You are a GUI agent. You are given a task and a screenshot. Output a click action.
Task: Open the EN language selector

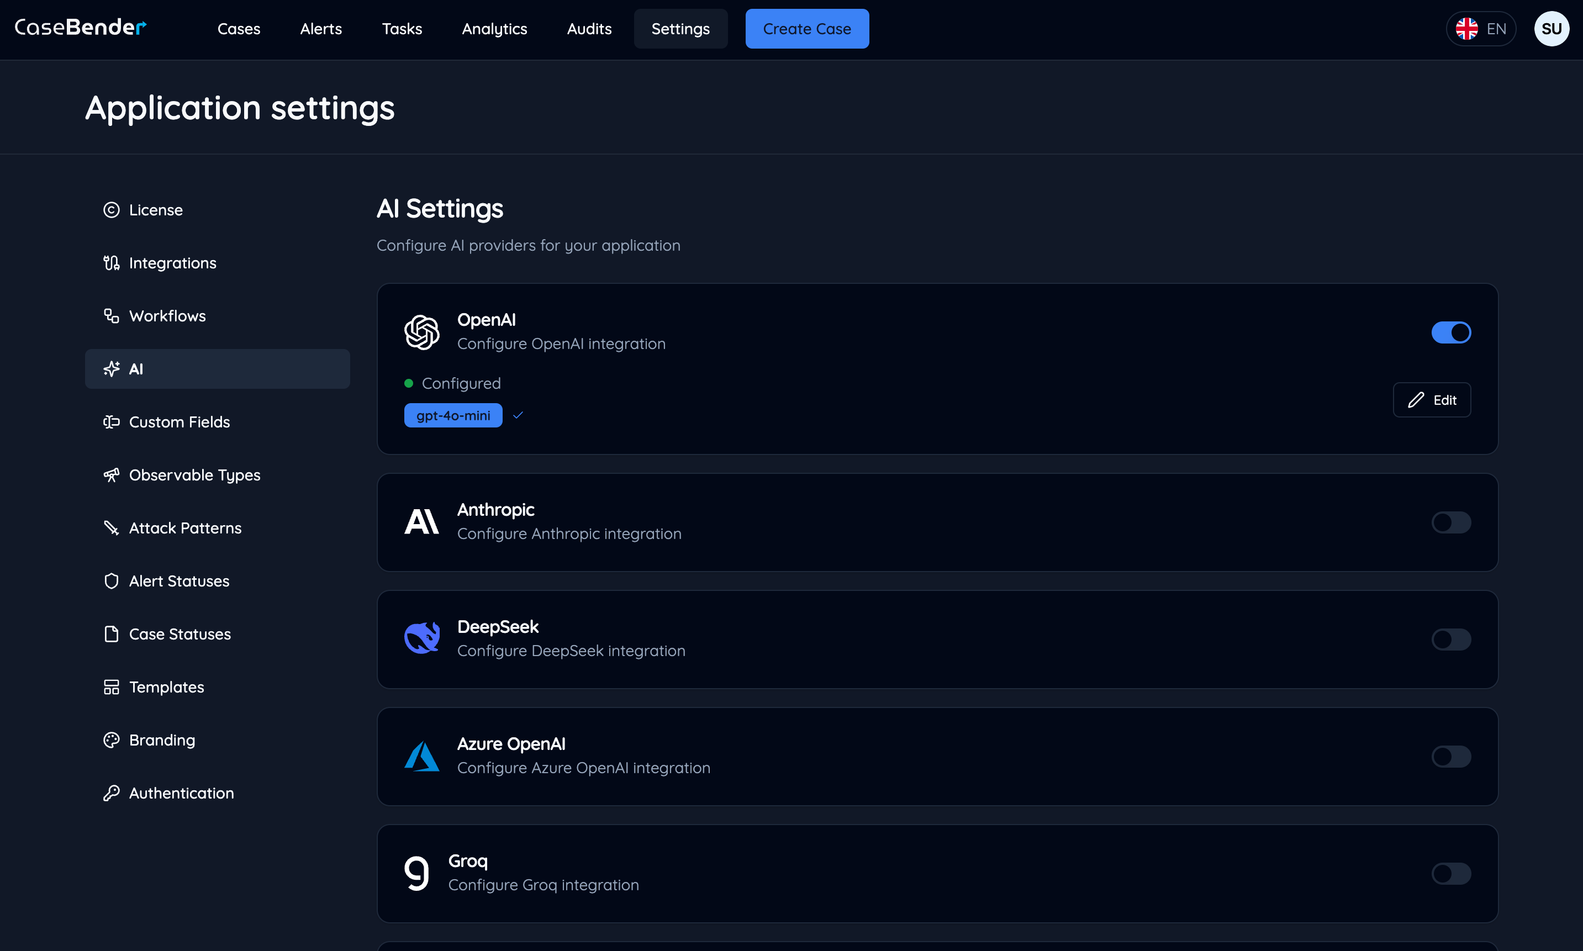point(1481,28)
